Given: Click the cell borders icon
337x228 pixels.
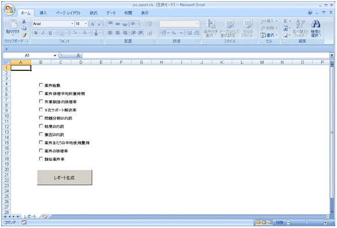Looking at the screenshot, I should tap(62, 33).
